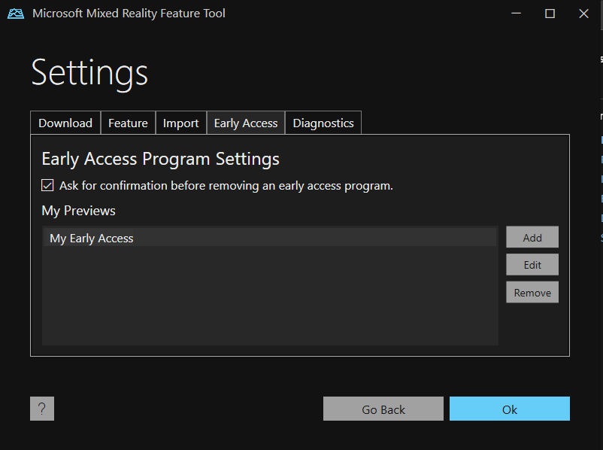Open the Diagnostics tab
The image size is (603, 450).
323,122
